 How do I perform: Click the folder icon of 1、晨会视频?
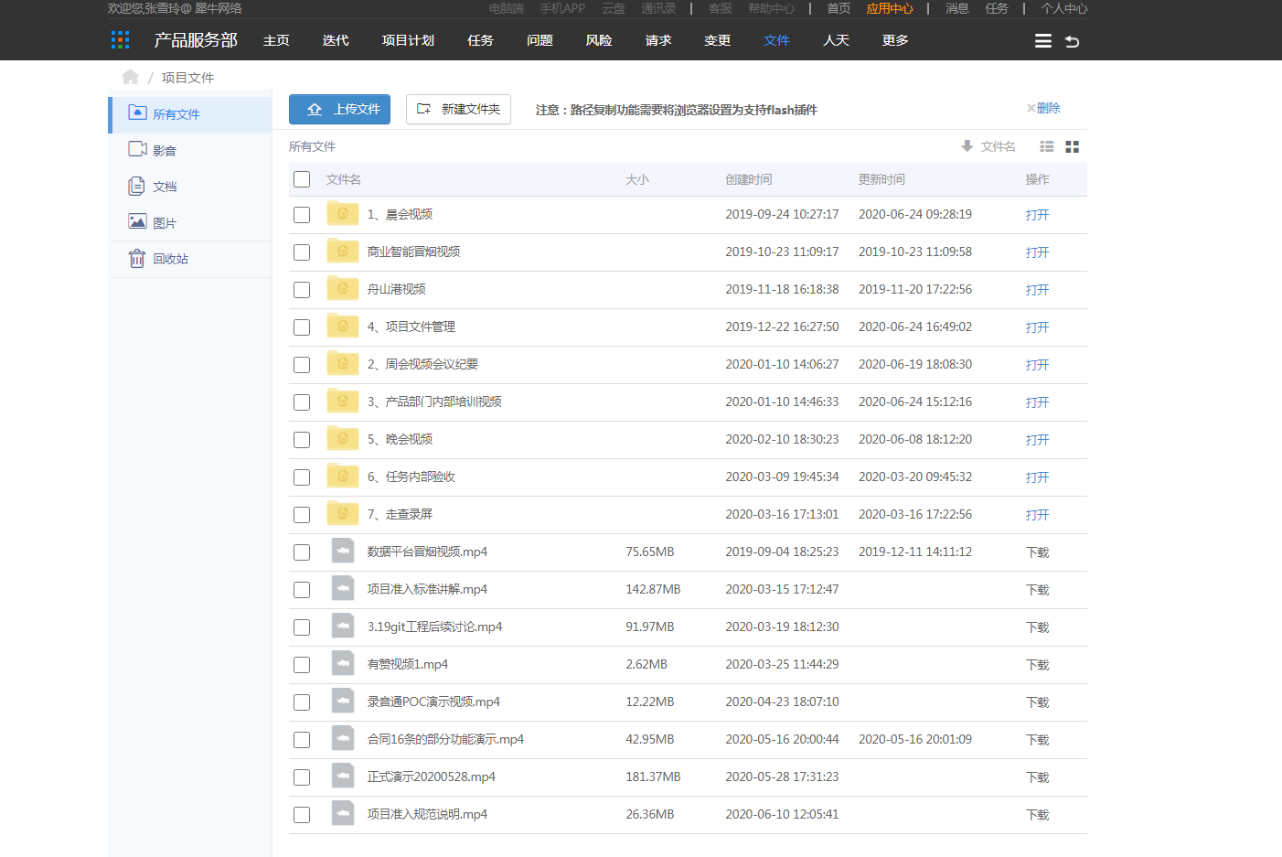pos(343,213)
